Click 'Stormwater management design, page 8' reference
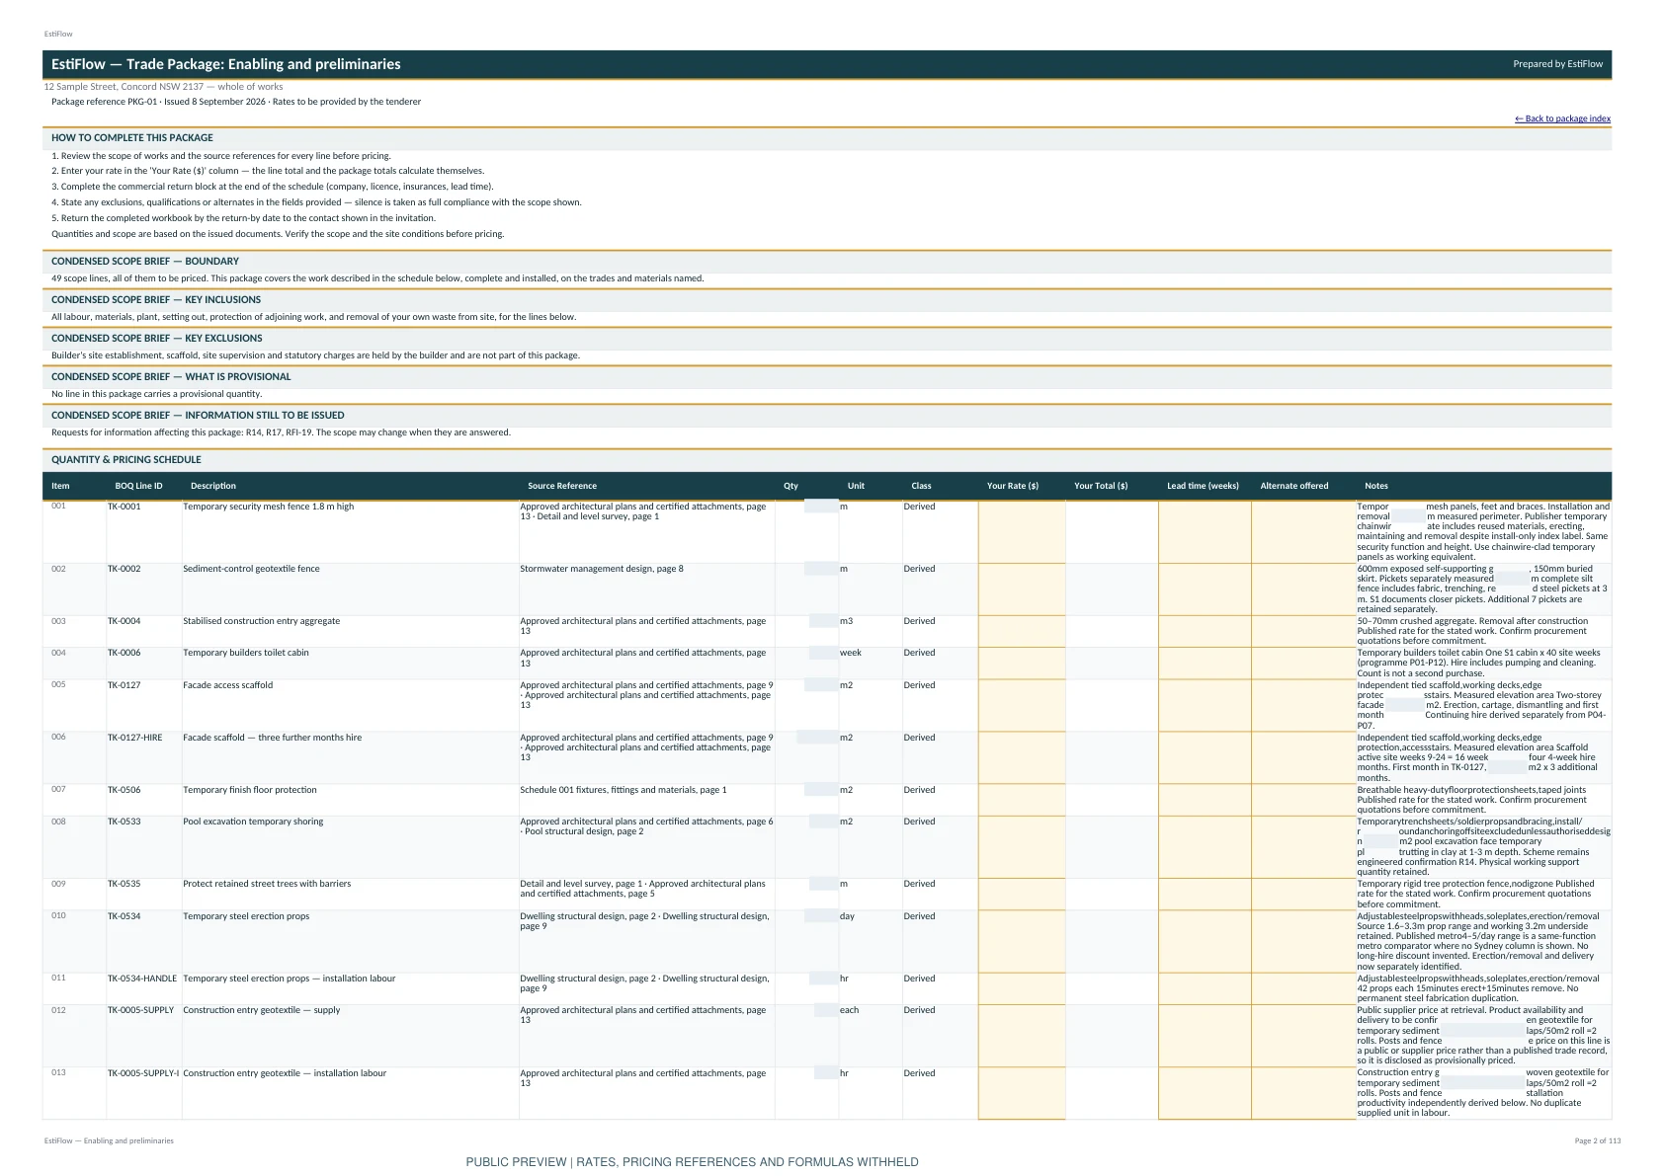The image size is (1664, 1176). [602, 569]
